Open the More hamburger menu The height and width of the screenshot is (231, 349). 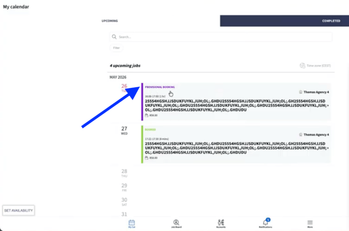click(310, 223)
